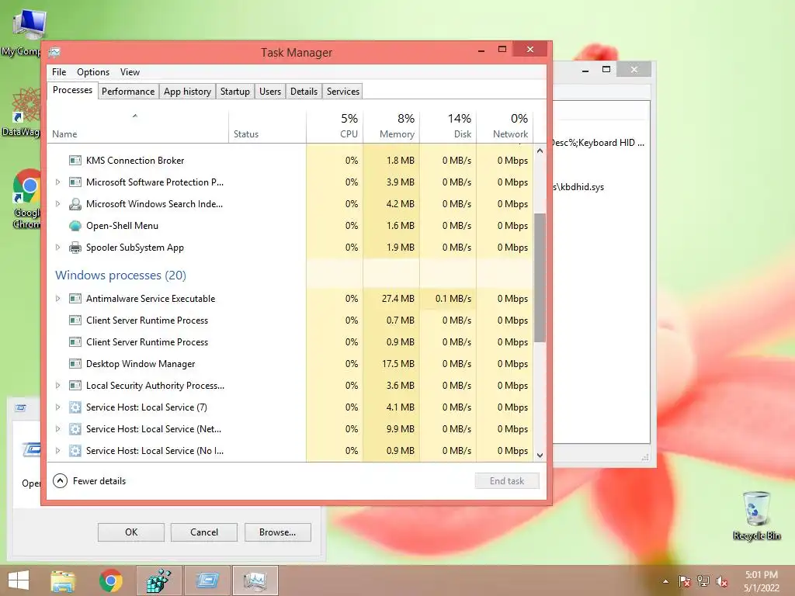Screen dimensions: 795x596
Task: Click the Spooler SubSystem App printer icon
Action: pyautogui.click(x=75, y=248)
